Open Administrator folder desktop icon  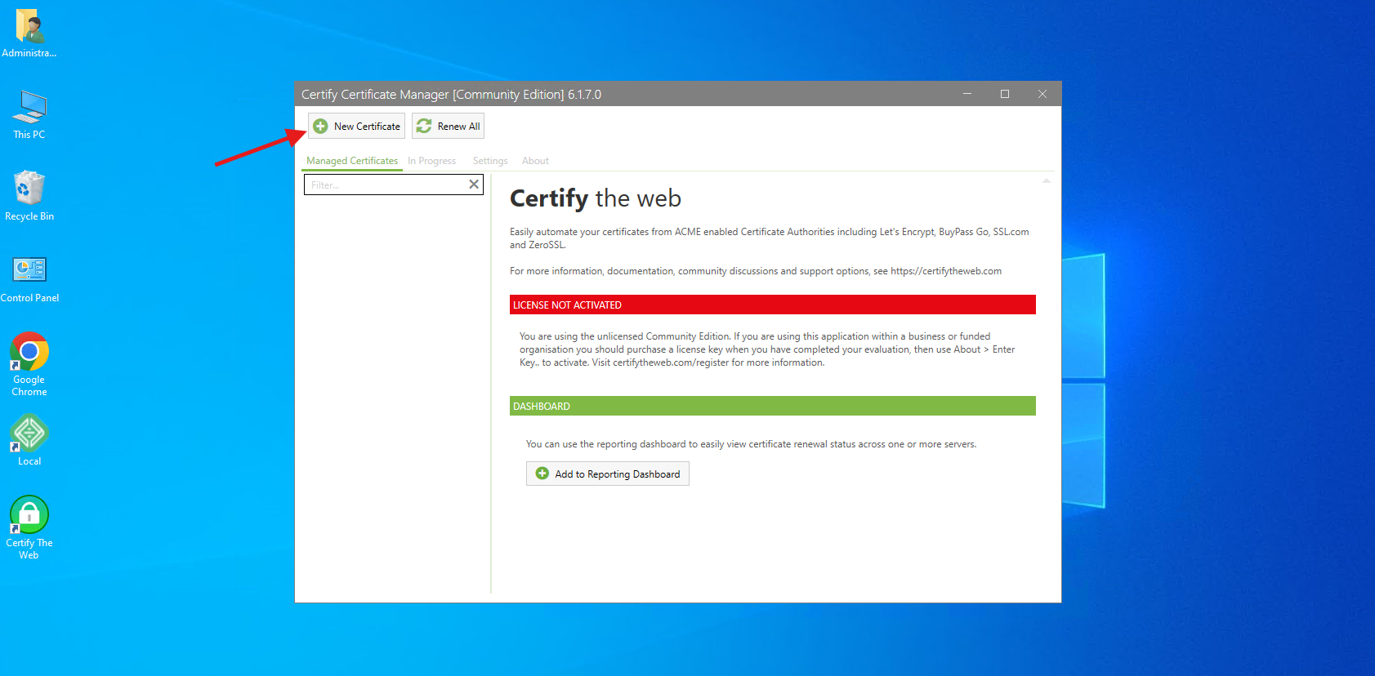tap(29, 34)
